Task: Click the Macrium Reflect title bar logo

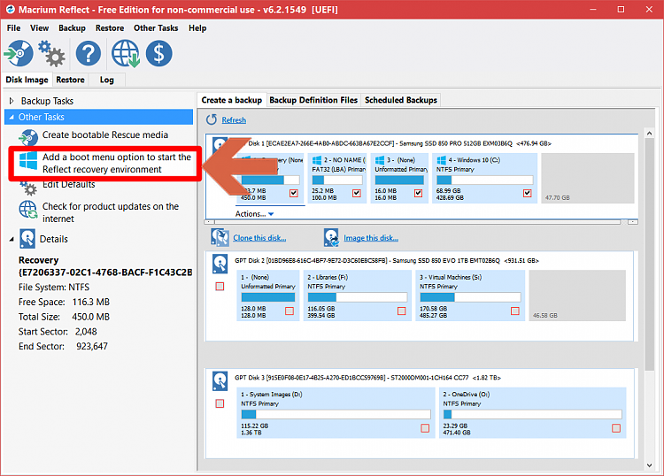Action: (10, 10)
